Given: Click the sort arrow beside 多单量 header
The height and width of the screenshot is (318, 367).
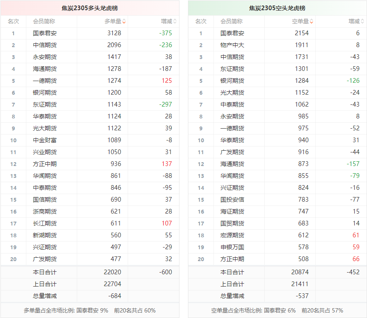Looking at the screenshot, I should [x=124, y=21].
